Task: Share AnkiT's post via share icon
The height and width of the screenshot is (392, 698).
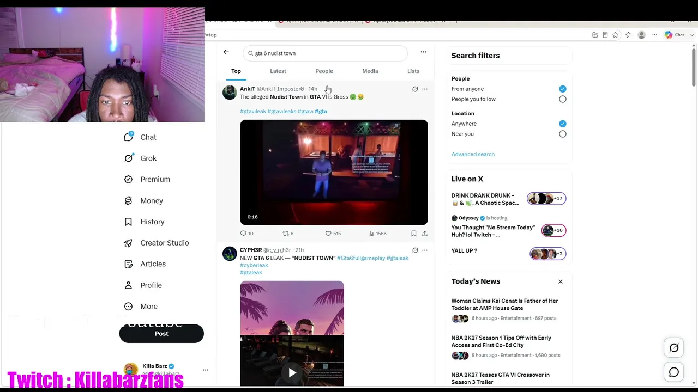Action: pyautogui.click(x=425, y=234)
